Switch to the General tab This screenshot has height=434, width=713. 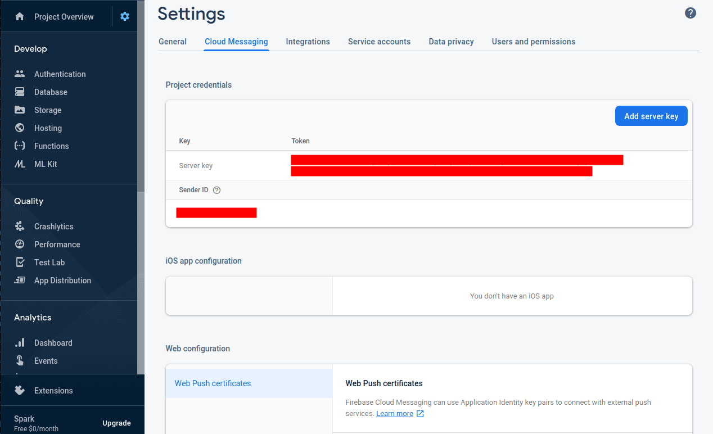(173, 42)
